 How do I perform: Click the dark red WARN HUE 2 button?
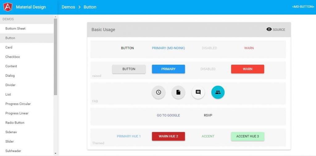pos(168,136)
